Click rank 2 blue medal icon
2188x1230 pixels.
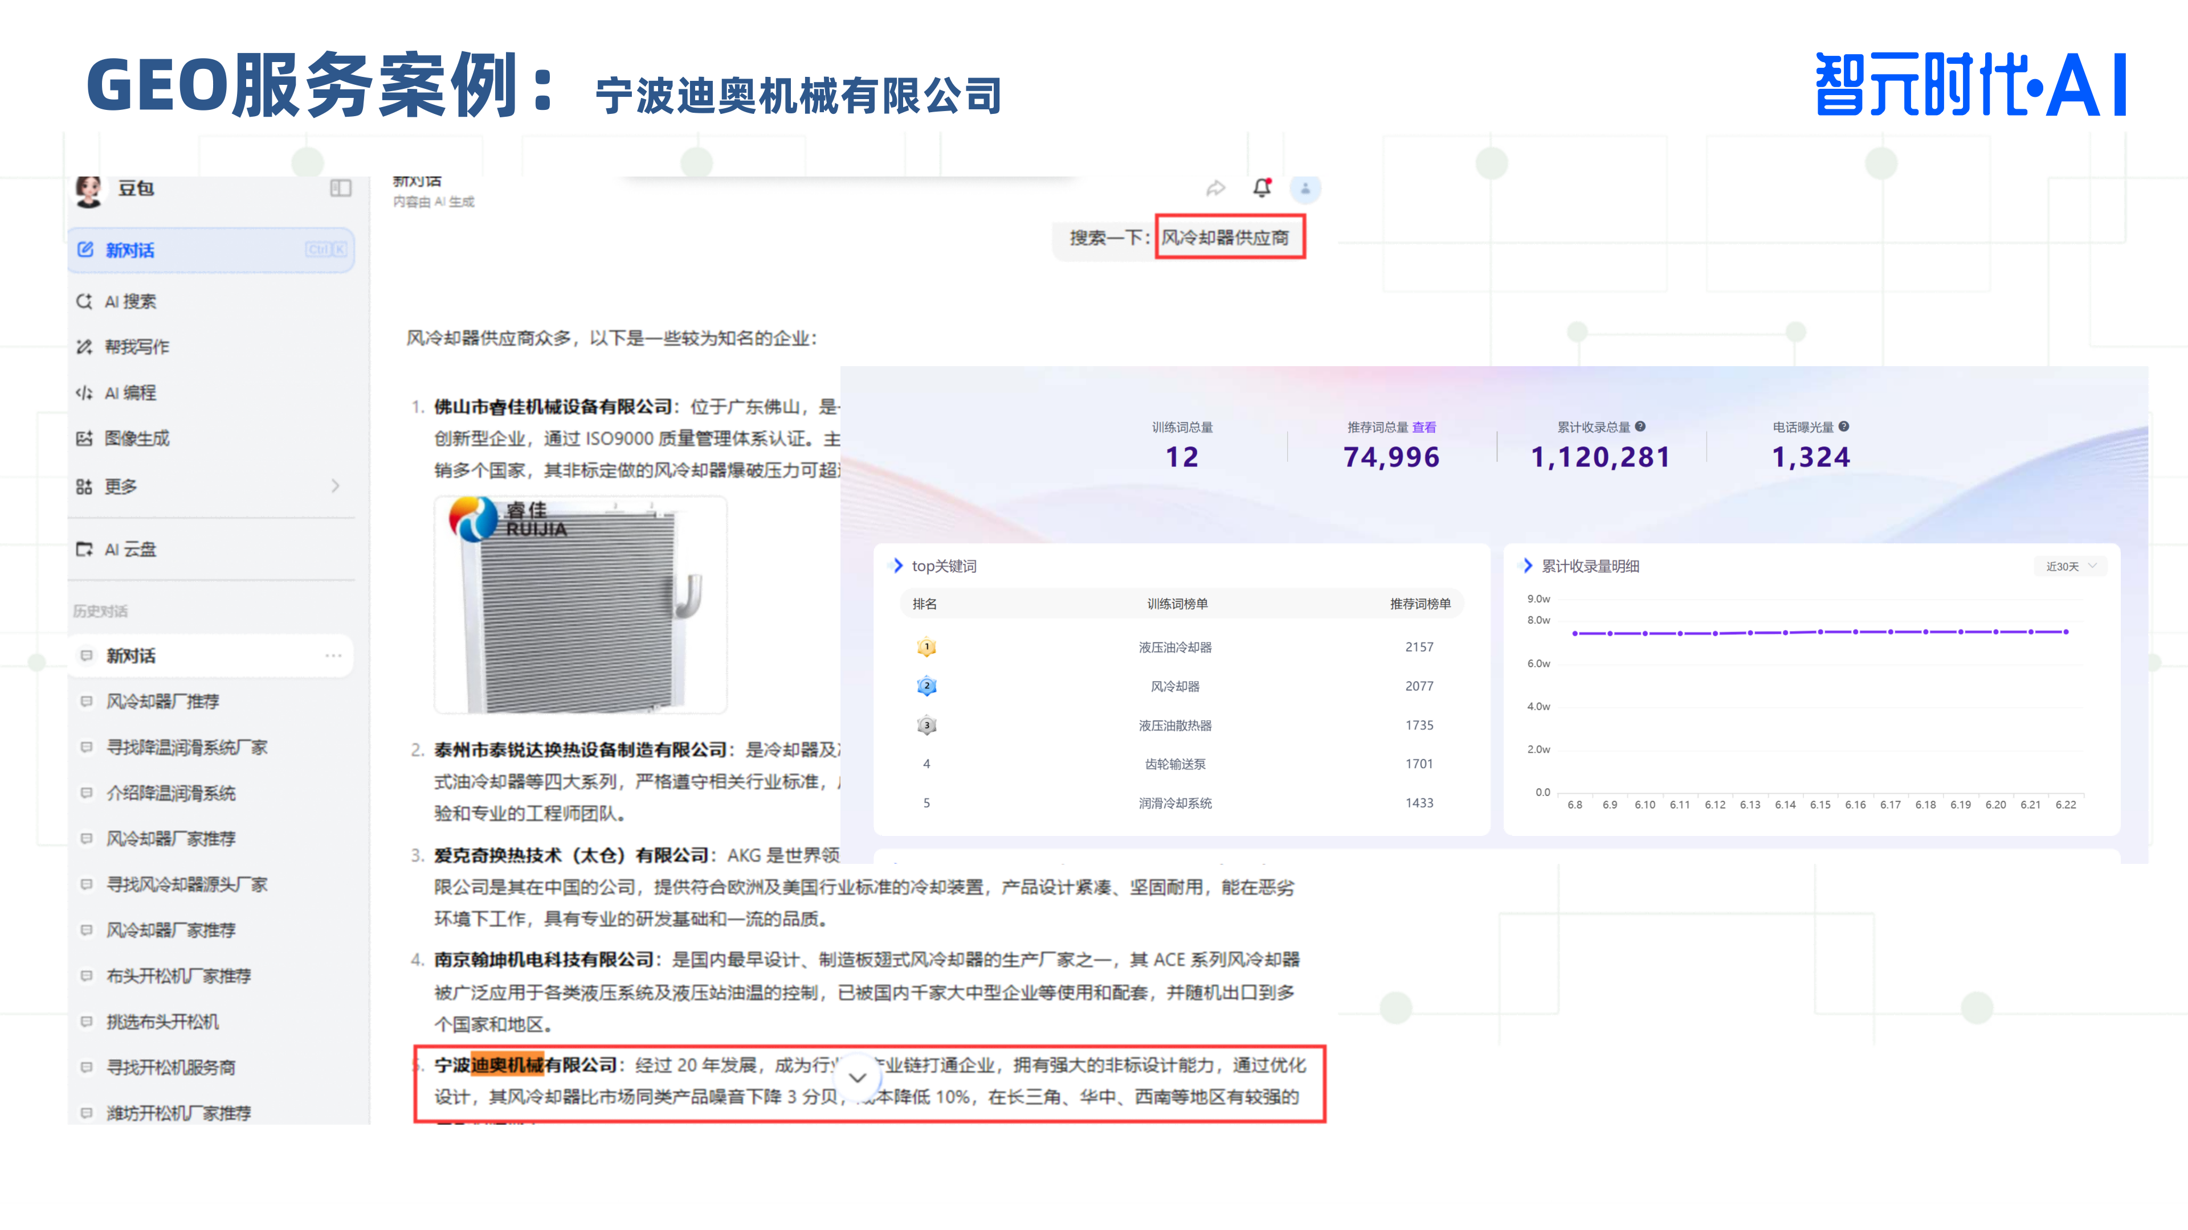tap(926, 686)
